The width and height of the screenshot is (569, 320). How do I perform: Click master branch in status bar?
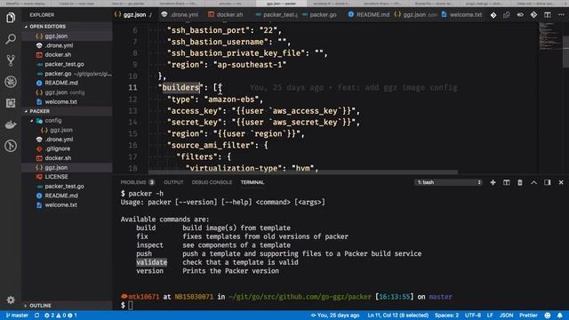pyautogui.click(x=18, y=316)
